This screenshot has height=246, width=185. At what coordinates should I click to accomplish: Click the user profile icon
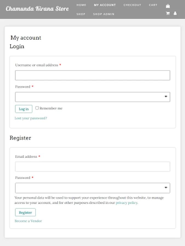175,13
